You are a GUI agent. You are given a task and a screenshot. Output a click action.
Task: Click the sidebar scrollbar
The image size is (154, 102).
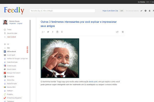pyautogui.click(x=30, y=45)
